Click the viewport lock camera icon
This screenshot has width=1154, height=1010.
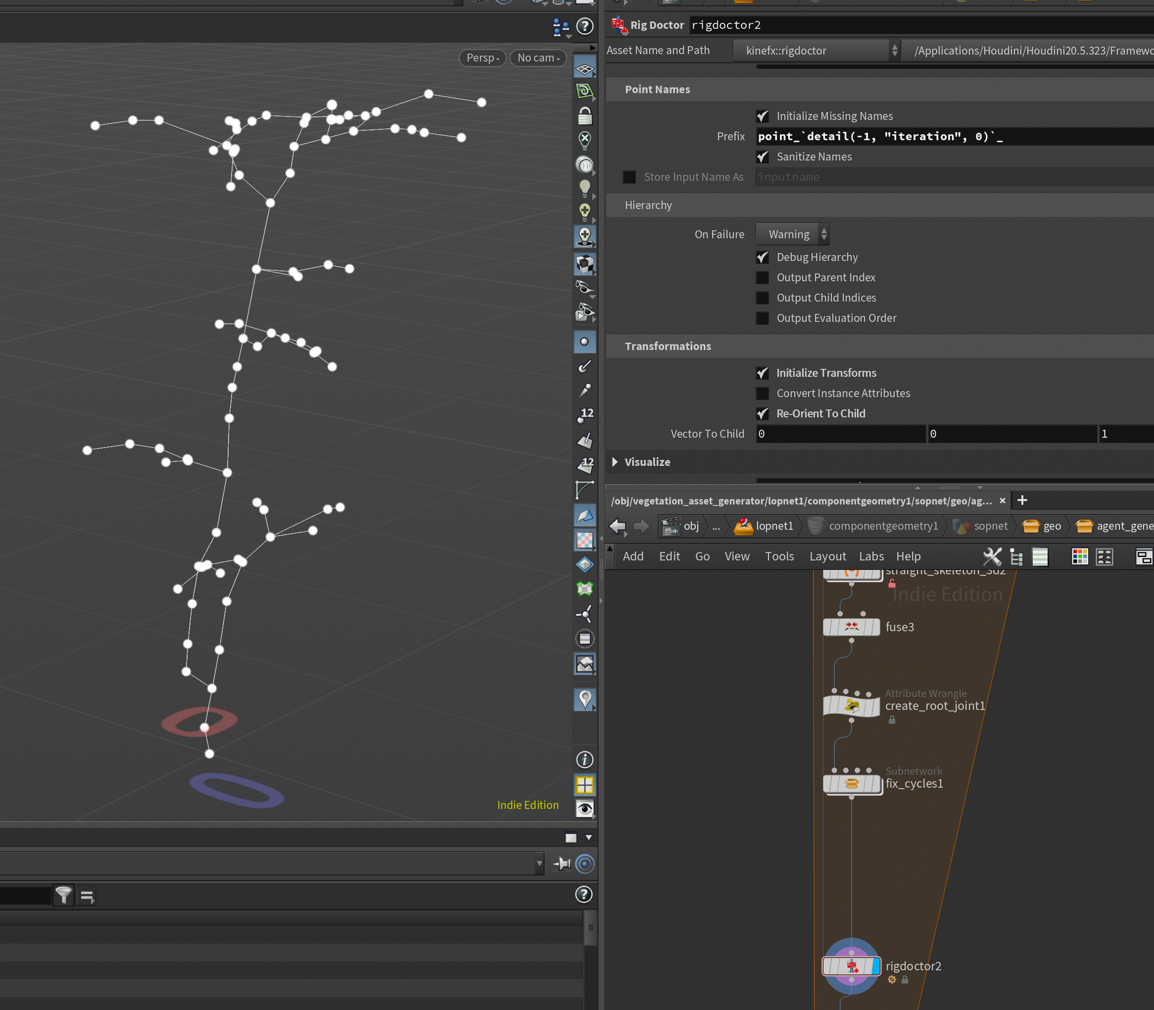(x=585, y=116)
